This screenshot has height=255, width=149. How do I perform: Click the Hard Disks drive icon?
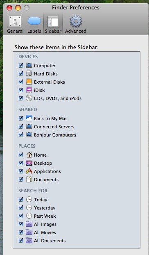coord(29,73)
